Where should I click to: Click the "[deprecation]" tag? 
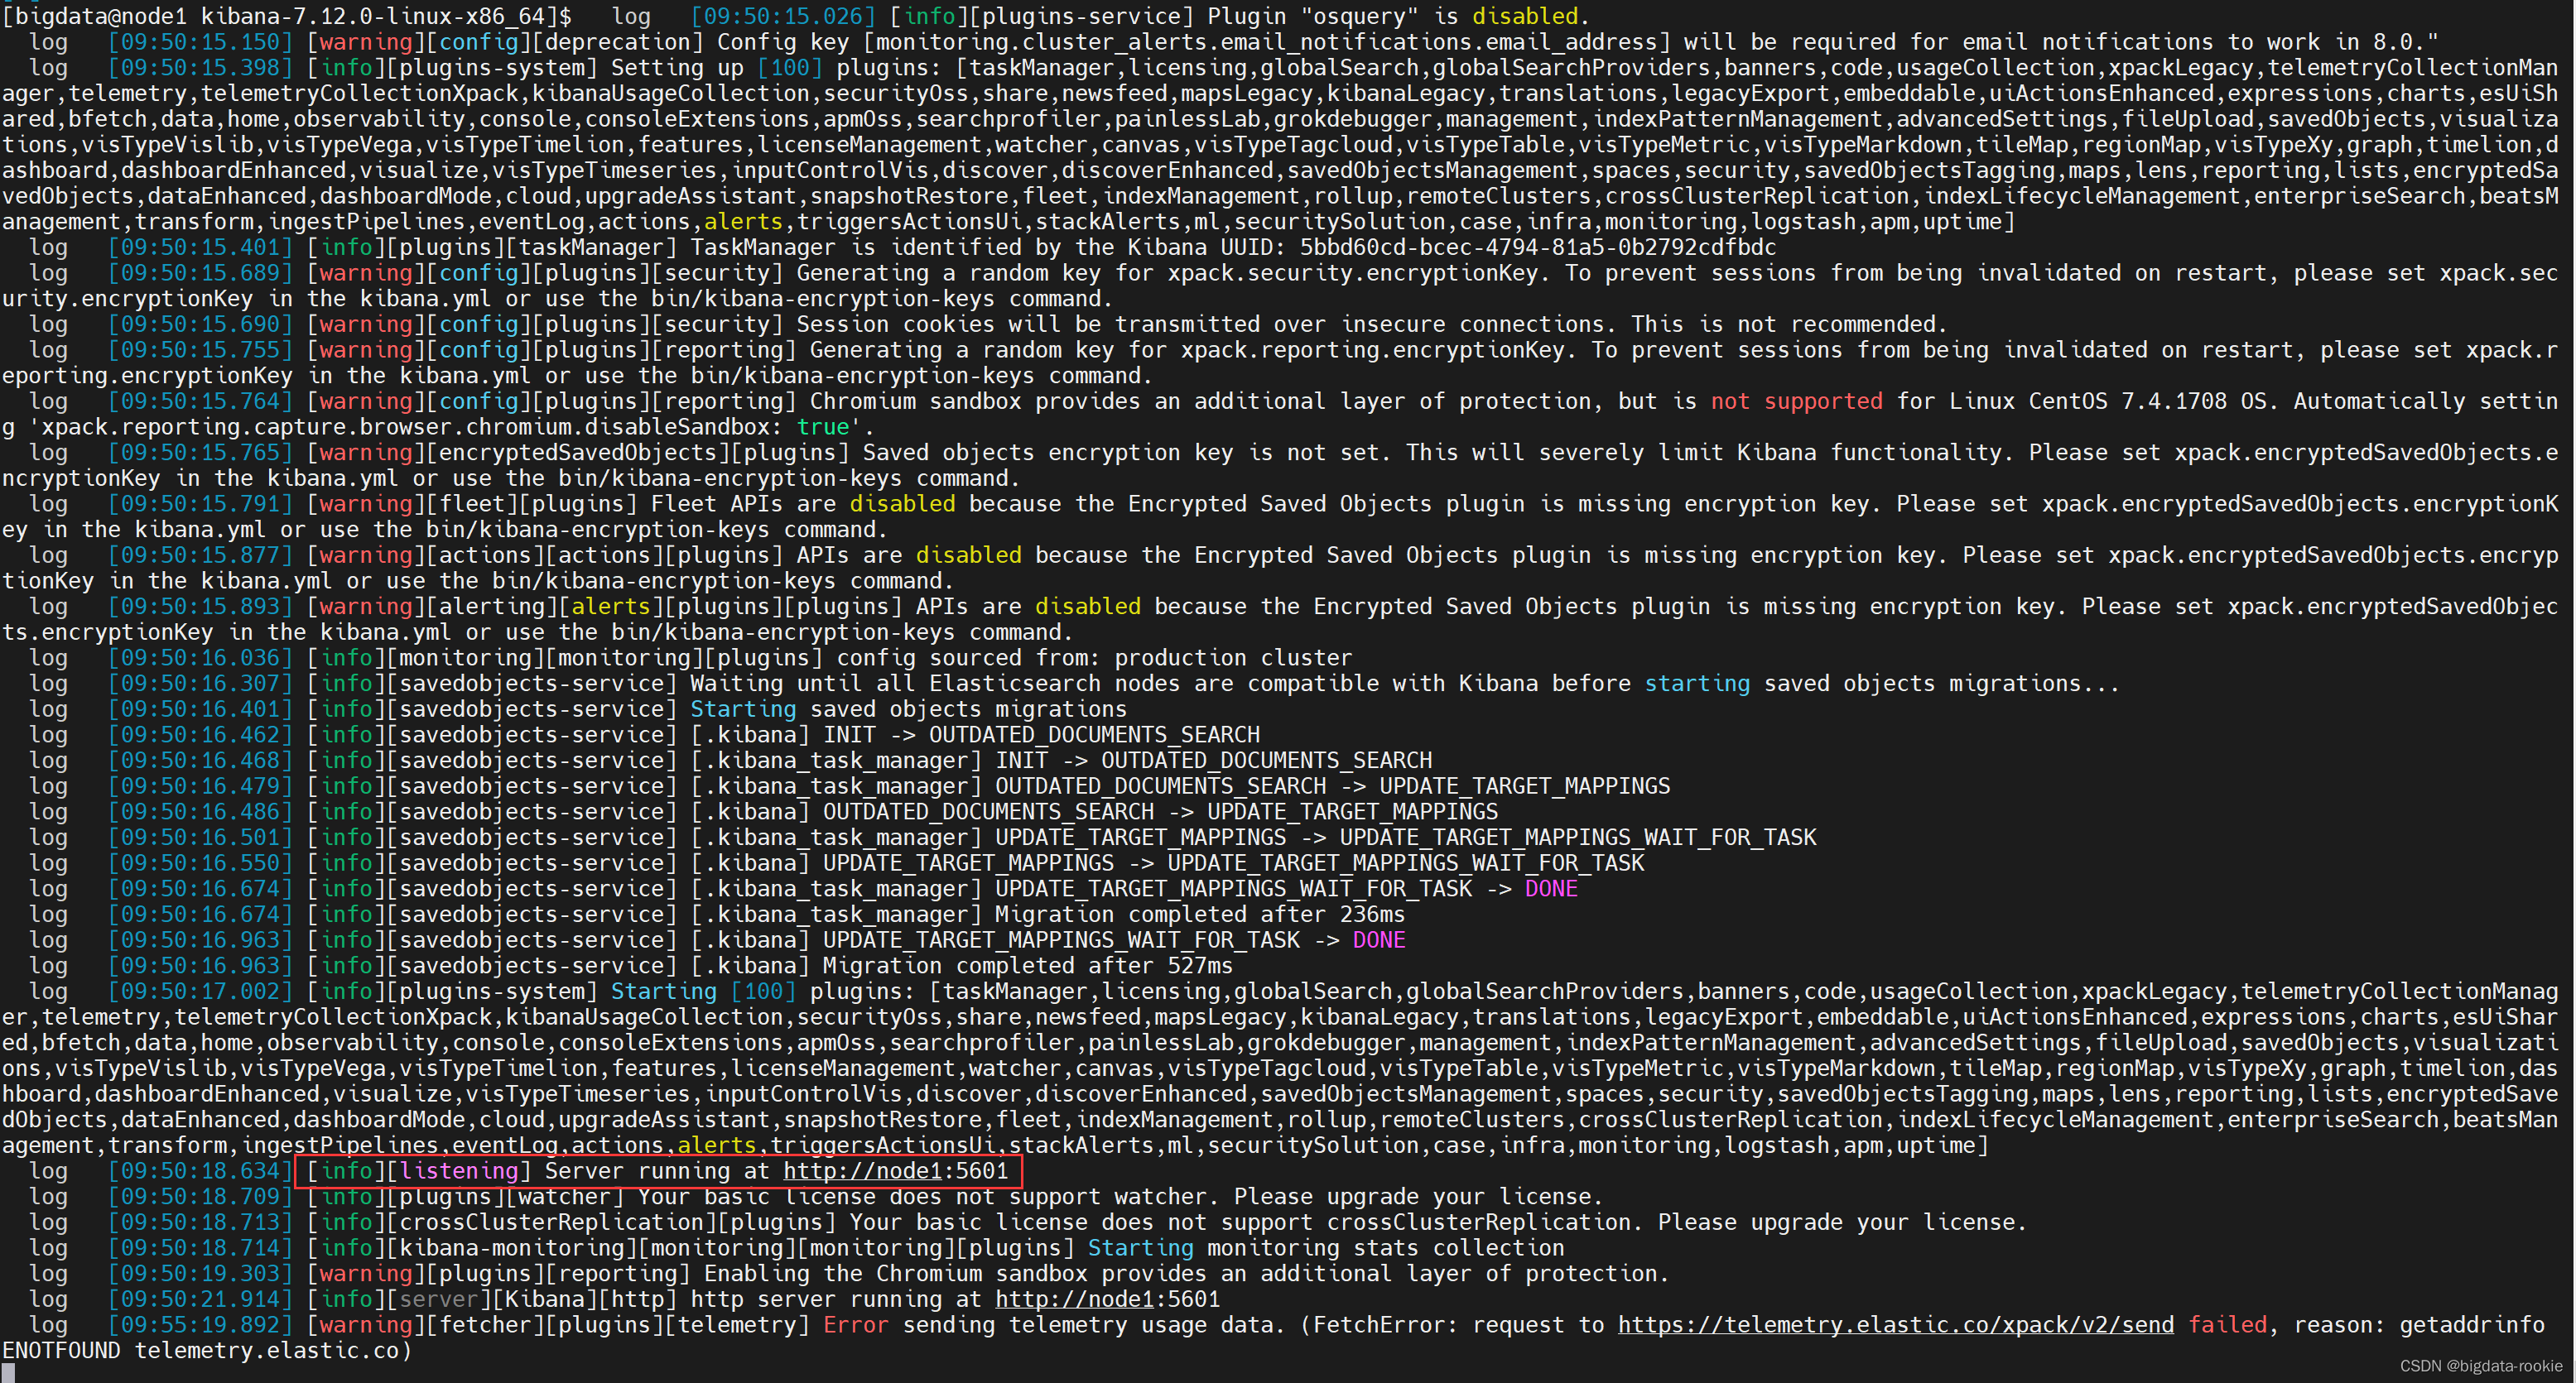click(x=624, y=42)
